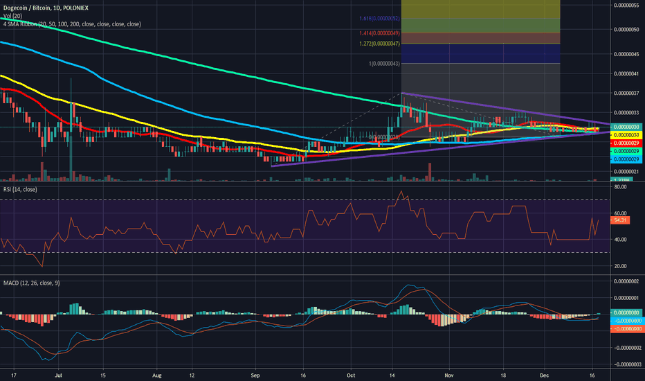This screenshot has height=381, width=645.
Task: Click 0.00000055 on the price axis
Action: [x=627, y=6]
